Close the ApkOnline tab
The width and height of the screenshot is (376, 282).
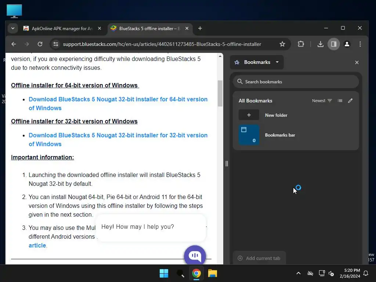(x=100, y=29)
